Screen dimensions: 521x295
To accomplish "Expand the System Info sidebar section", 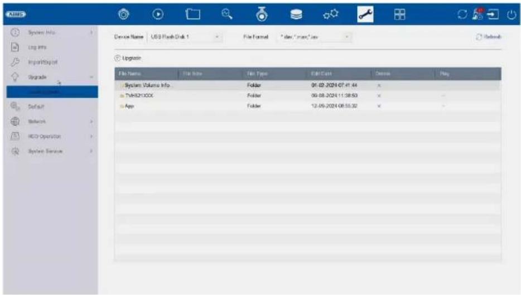I will [x=91, y=32].
